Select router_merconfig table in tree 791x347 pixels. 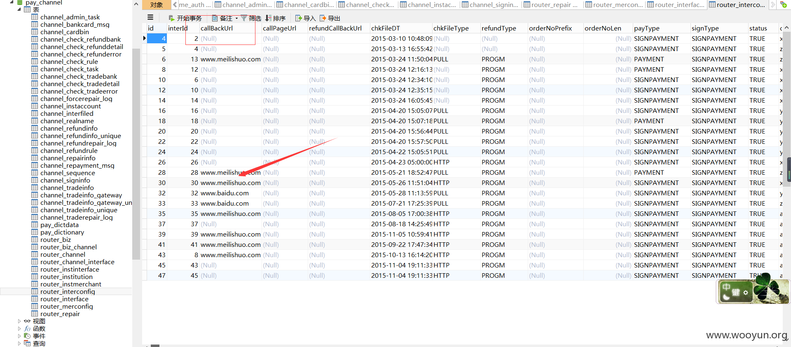point(66,306)
